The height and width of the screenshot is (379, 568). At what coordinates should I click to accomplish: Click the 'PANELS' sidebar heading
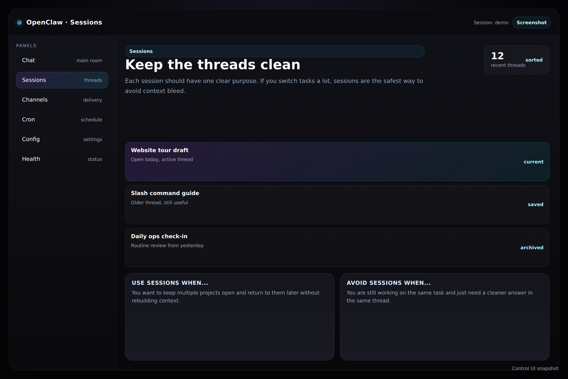point(26,46)
